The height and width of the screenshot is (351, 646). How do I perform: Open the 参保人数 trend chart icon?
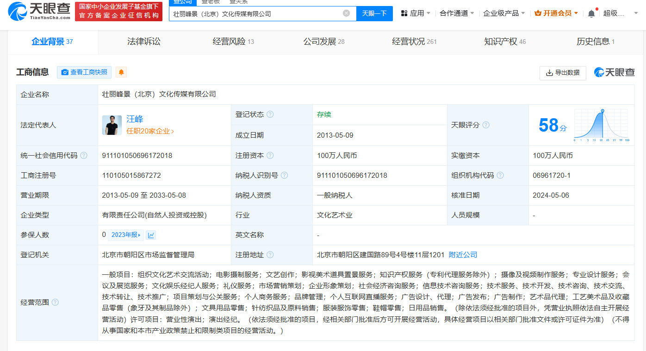pos(151,235)
